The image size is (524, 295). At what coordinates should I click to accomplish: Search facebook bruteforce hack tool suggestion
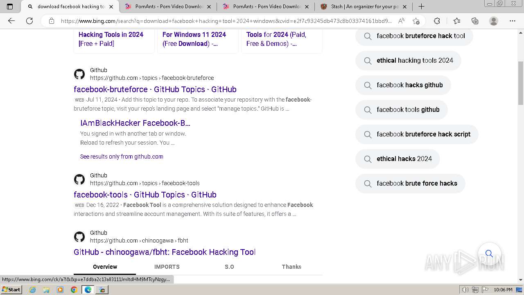(x=414, y=36)
